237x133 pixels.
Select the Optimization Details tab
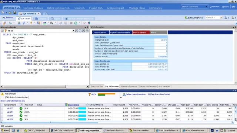pos(121,33)
